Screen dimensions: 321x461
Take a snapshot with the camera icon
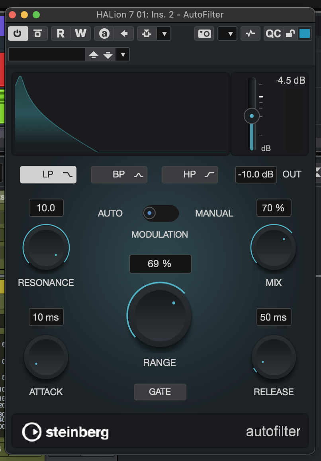click(204, 34)
